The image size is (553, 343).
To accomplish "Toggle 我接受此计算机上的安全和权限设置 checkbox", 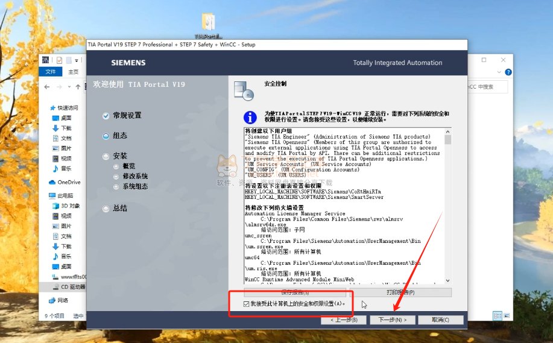I will tap(246, 304).
